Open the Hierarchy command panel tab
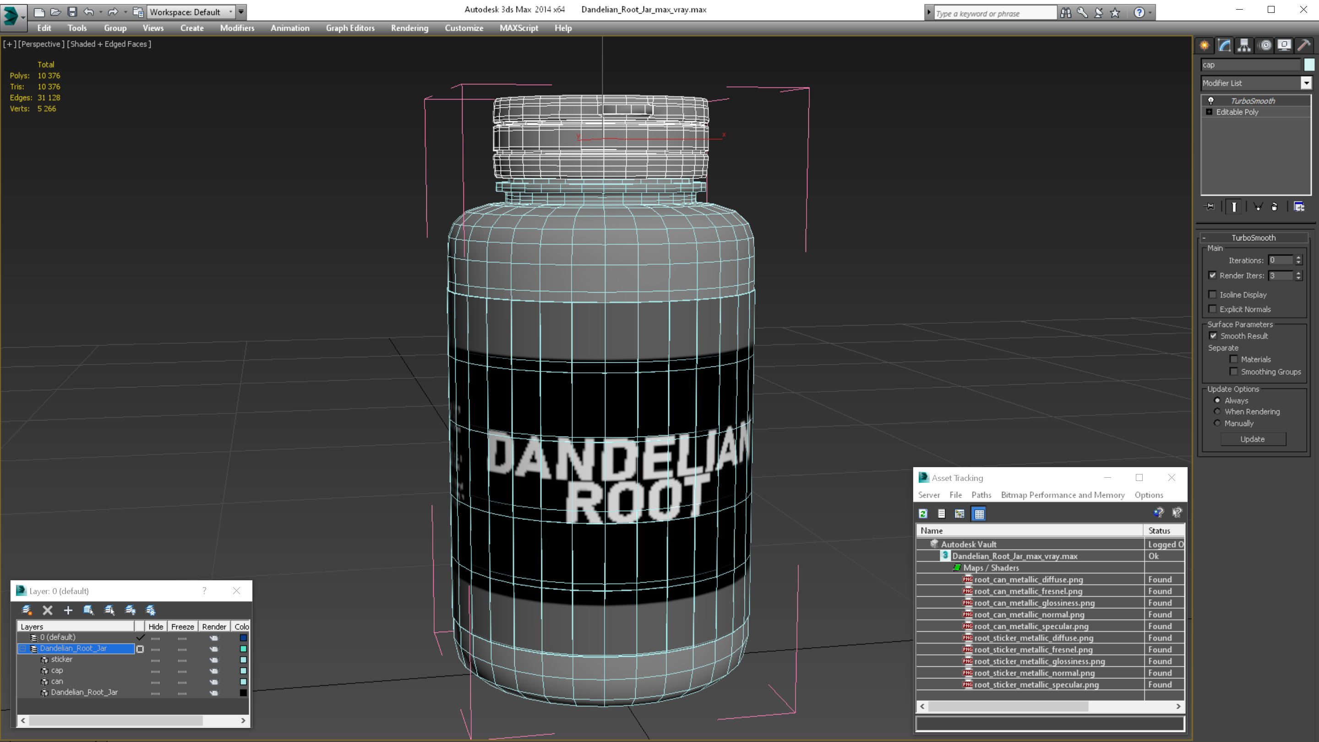 pyautogui.click(x=1244, y=46)
